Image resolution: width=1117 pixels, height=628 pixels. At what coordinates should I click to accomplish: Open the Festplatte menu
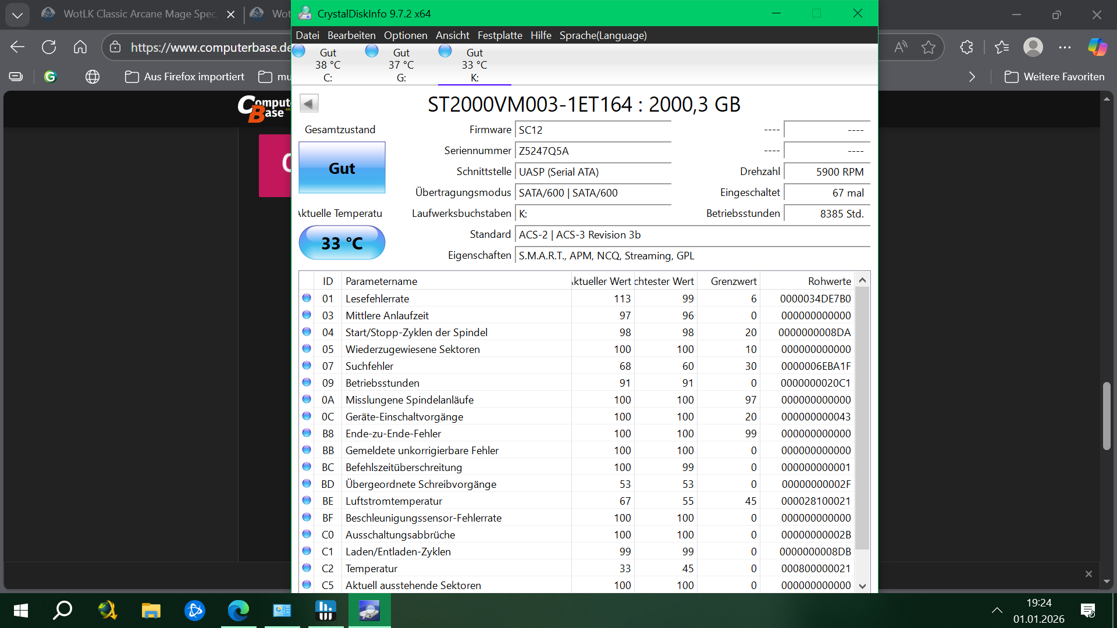click(x=500, y=35)
